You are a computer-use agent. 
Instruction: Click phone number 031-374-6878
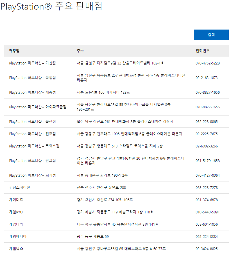[x=207, y=200]
